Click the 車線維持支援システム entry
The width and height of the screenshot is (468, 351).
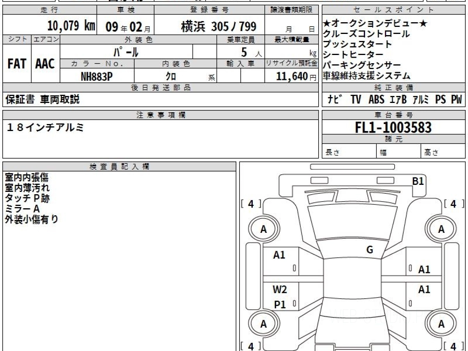[366, 76]
